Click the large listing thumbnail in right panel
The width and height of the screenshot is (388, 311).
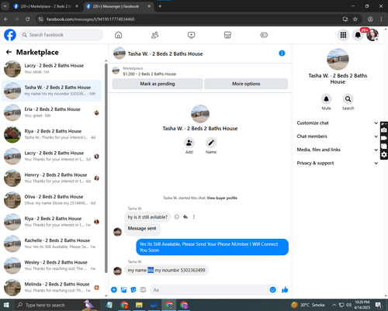tap(338, 59)
